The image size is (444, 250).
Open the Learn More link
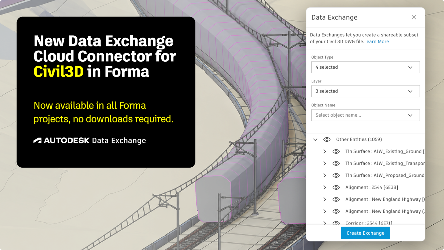tap(376, 42)
